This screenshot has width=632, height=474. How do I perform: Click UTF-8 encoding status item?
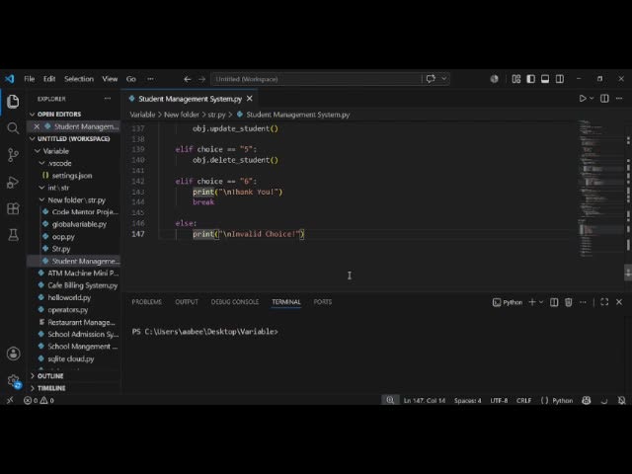click(499, 400)
